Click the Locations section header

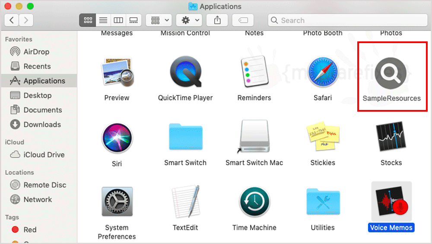click(19, 172)
